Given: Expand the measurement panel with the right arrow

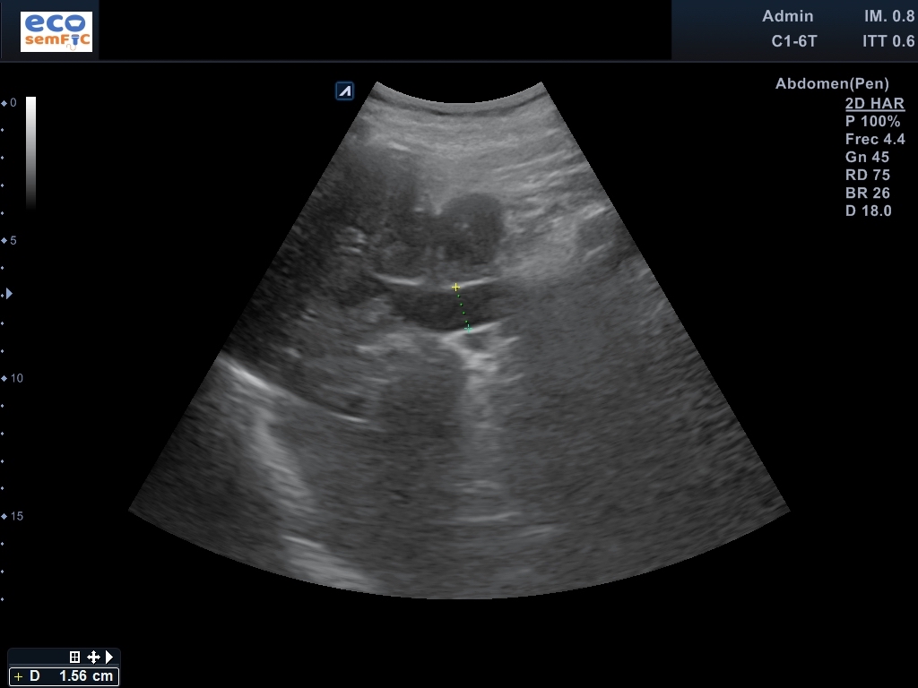Looking at the screenshot, I should pyautogui.click(x=109, y=657).
